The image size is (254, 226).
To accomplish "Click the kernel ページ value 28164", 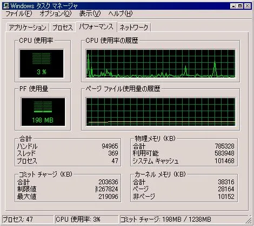I will (x=226, y=189).
